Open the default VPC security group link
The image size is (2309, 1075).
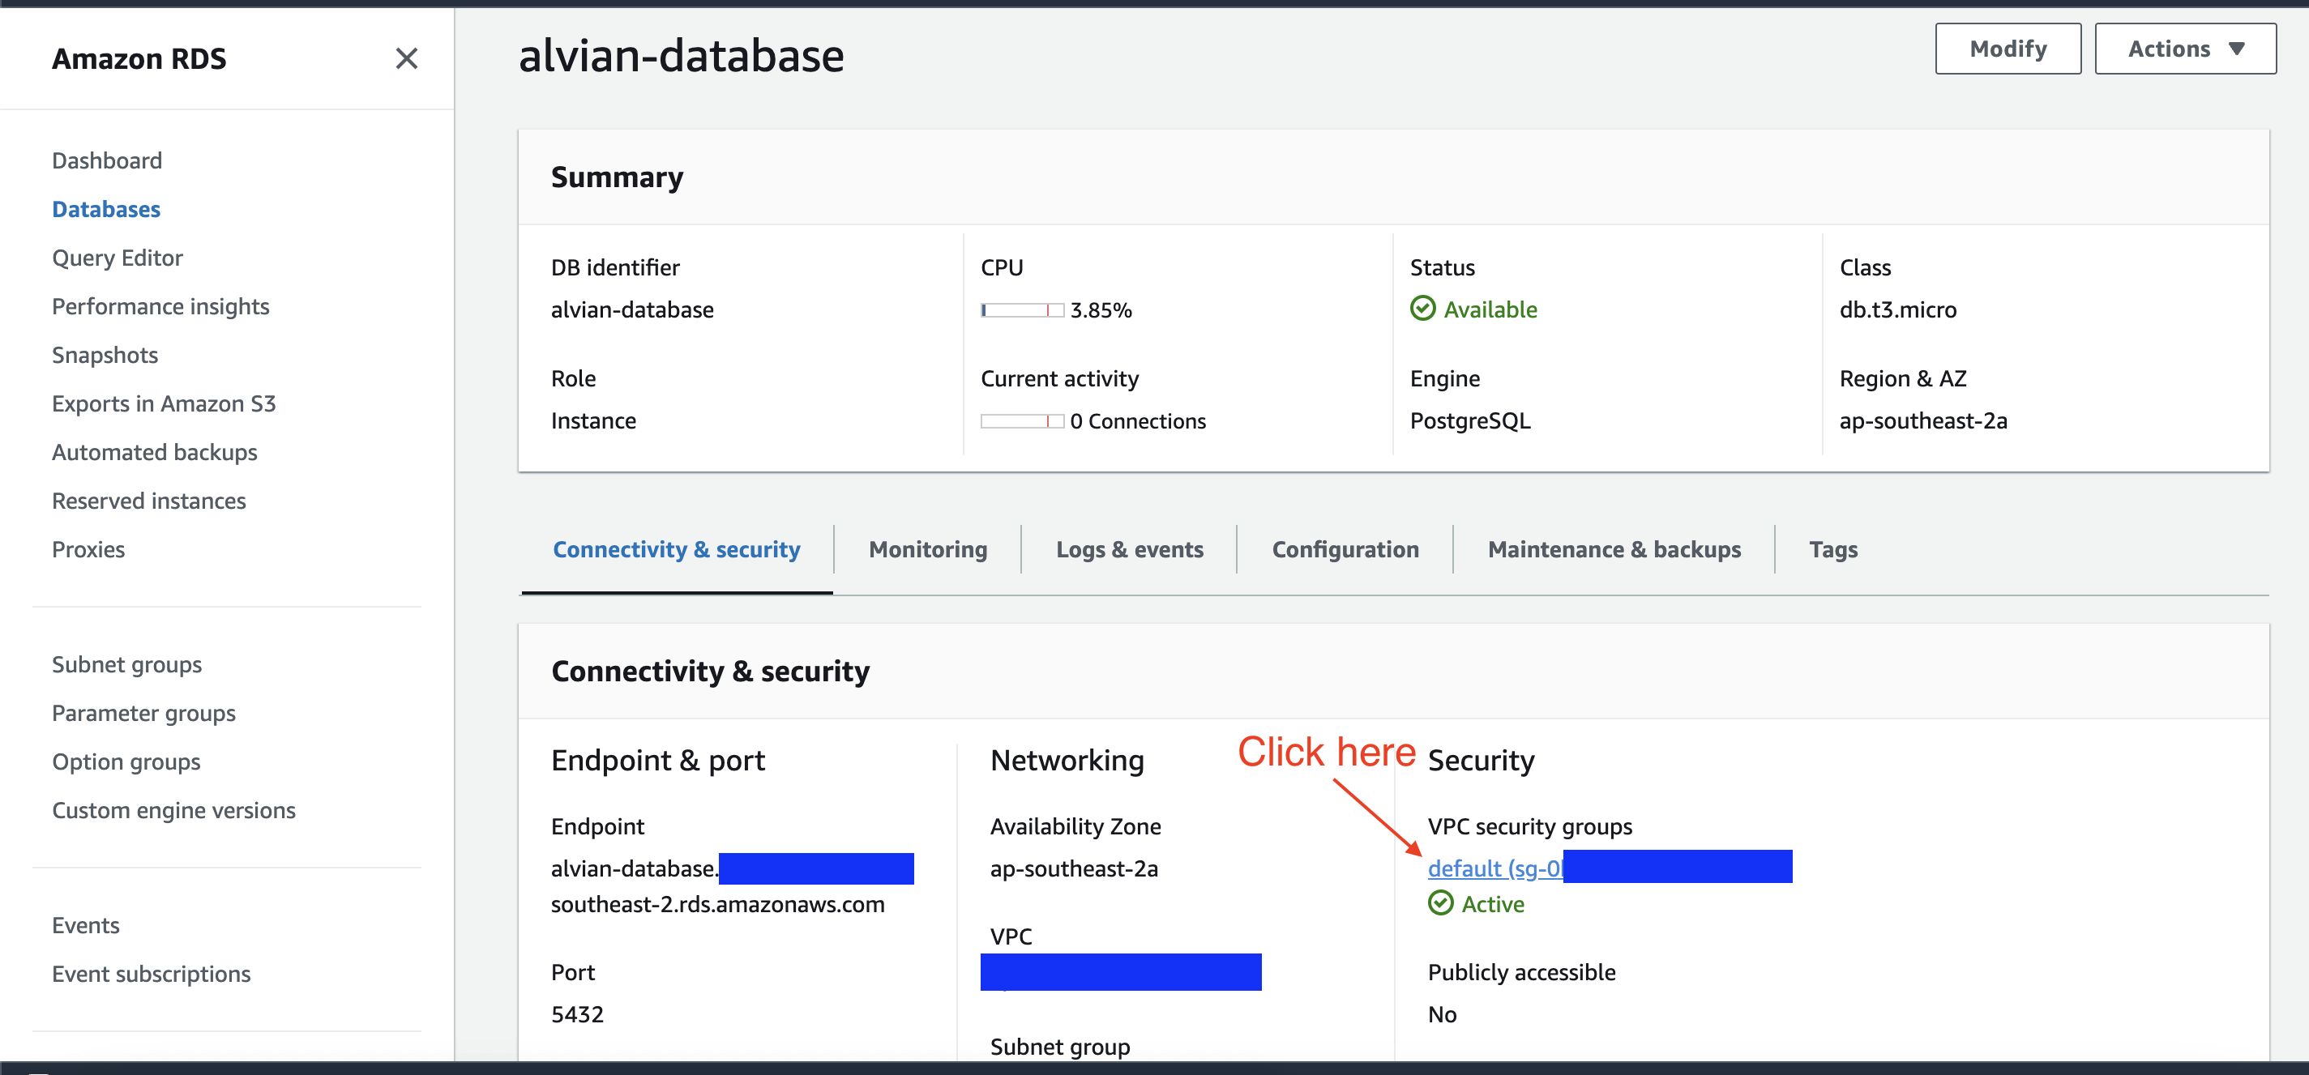point(1490,867)
